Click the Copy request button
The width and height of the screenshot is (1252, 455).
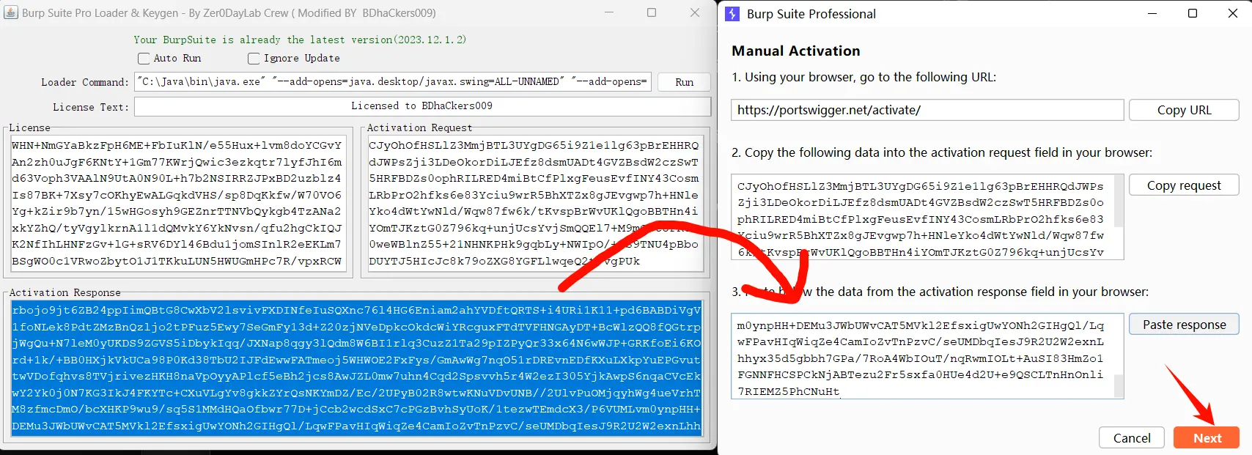(x=1184, y=185)
